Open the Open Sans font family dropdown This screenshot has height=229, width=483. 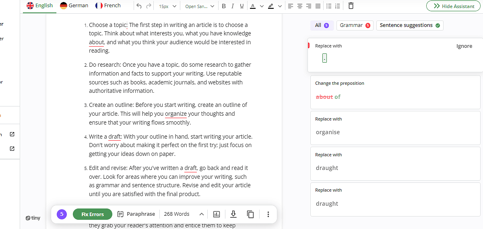click(x=200, y=6)
